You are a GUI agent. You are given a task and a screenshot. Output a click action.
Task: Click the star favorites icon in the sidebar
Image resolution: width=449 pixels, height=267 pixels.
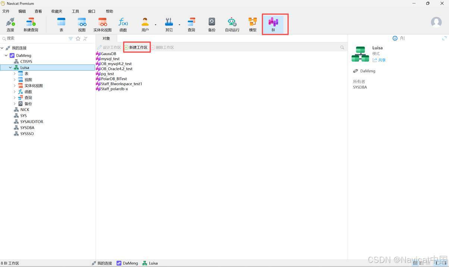(78, 38)
